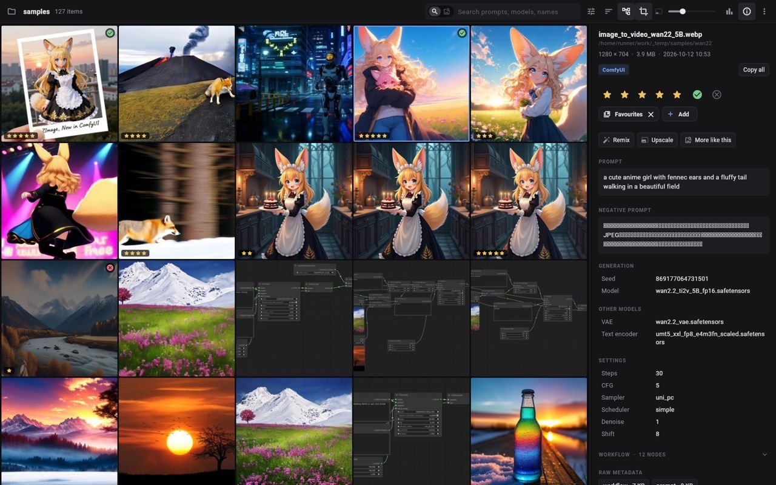Open the three-dot more options menu

point(764,12)
